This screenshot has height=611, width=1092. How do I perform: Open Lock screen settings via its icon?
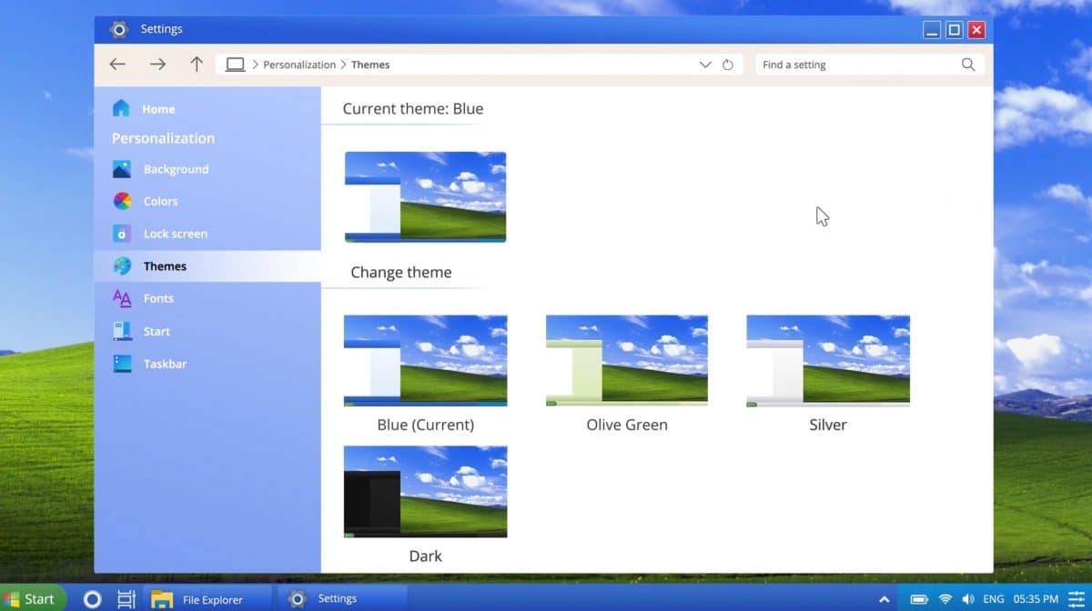point(122,234)
